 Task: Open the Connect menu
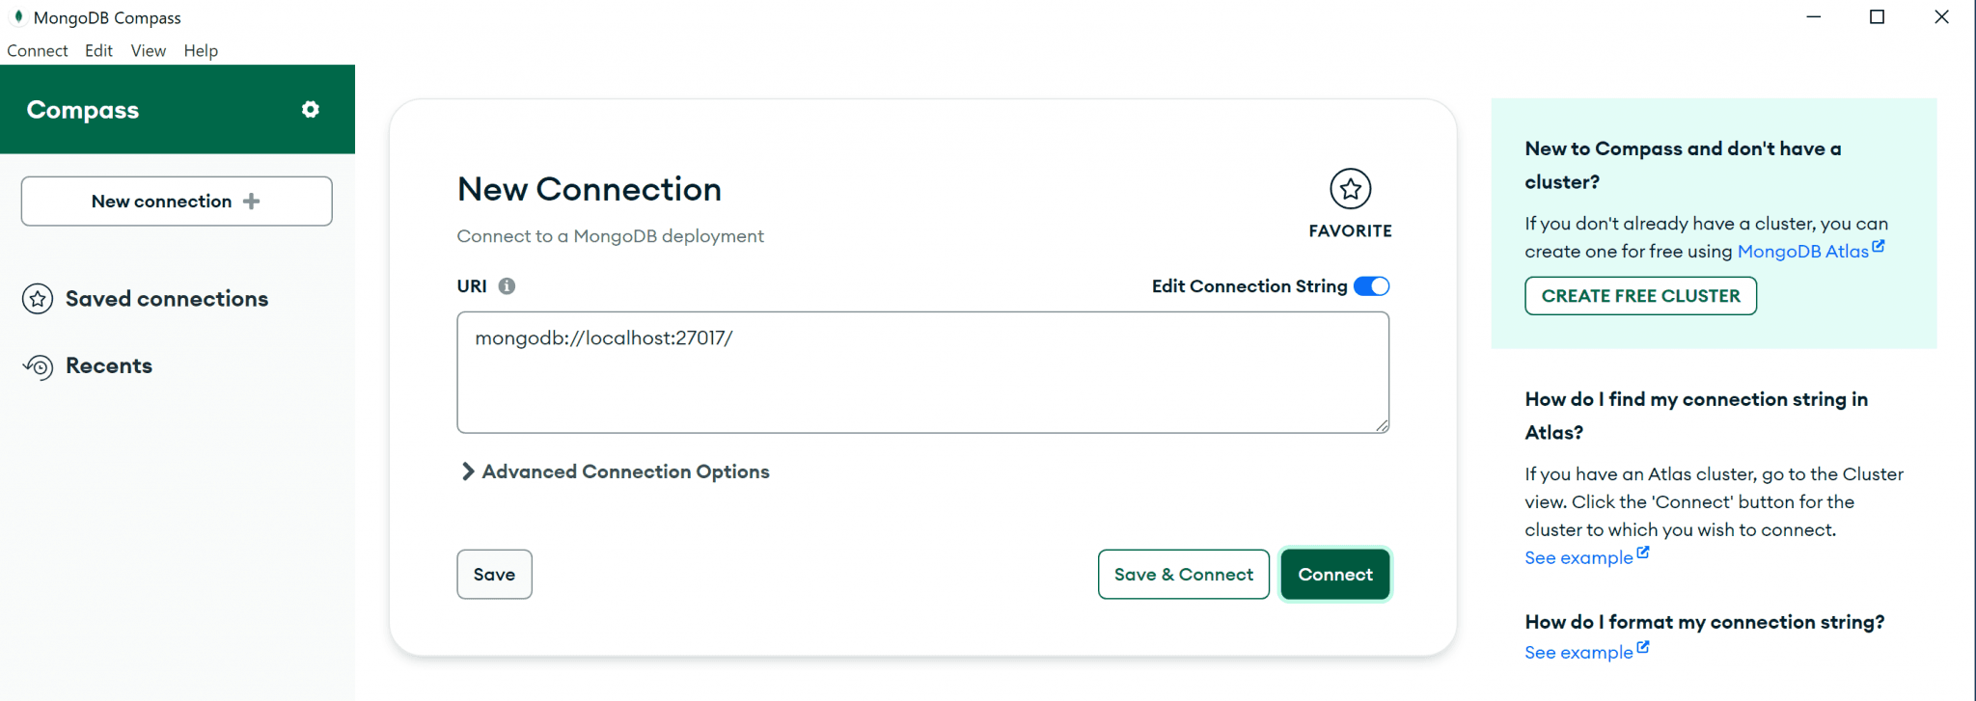[38, 51]
